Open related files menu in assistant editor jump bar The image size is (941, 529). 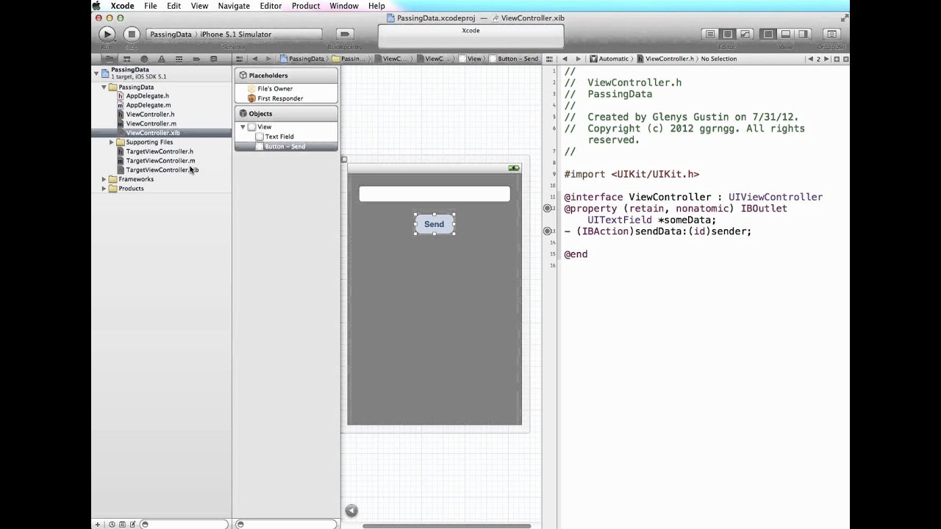click(x=549, y=59)
